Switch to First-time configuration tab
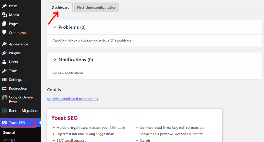This screenshot has height=142, width=264. tap(97, 7)
